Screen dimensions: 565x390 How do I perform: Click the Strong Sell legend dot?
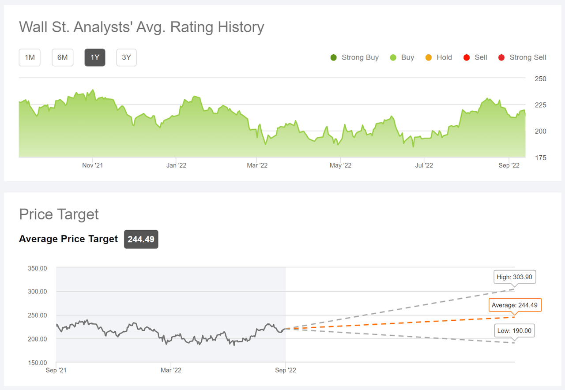[x=501, y=57]
